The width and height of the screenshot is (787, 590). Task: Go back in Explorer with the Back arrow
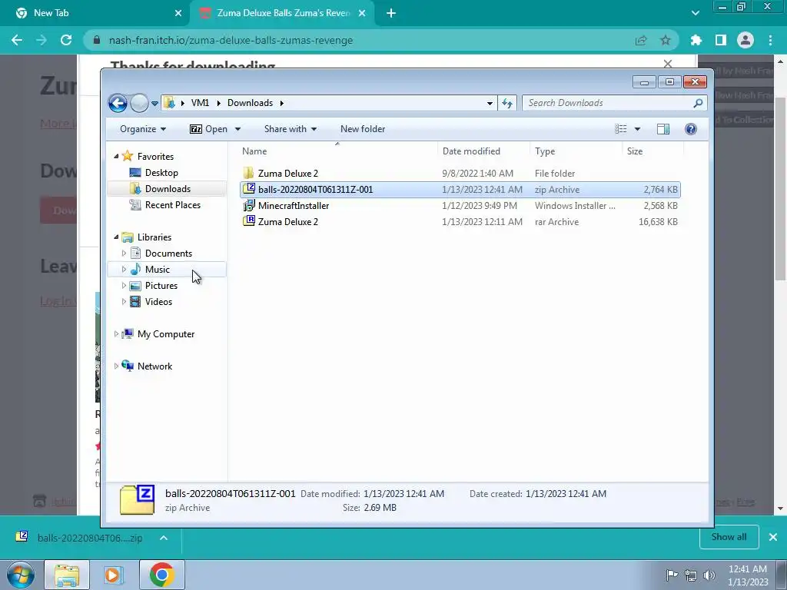[x=118, y=104]
